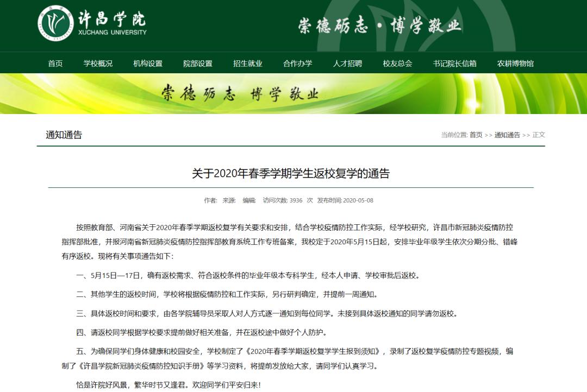The image size is (587, 392).
Task: Click the 编辑: label in article meta
Action: coord(249,200)
